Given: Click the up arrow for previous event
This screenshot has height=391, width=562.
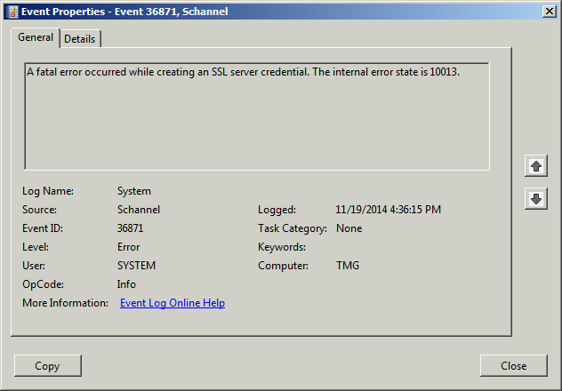Looking at the screenshot, I should pos(536,166).
